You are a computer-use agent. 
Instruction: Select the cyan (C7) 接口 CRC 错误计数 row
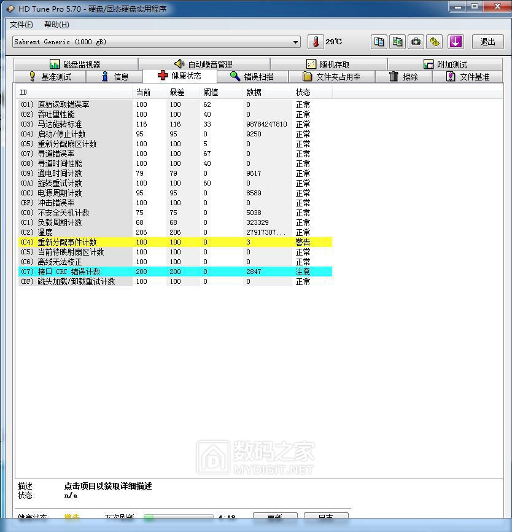pyautogui.click(x=176, y=272)
